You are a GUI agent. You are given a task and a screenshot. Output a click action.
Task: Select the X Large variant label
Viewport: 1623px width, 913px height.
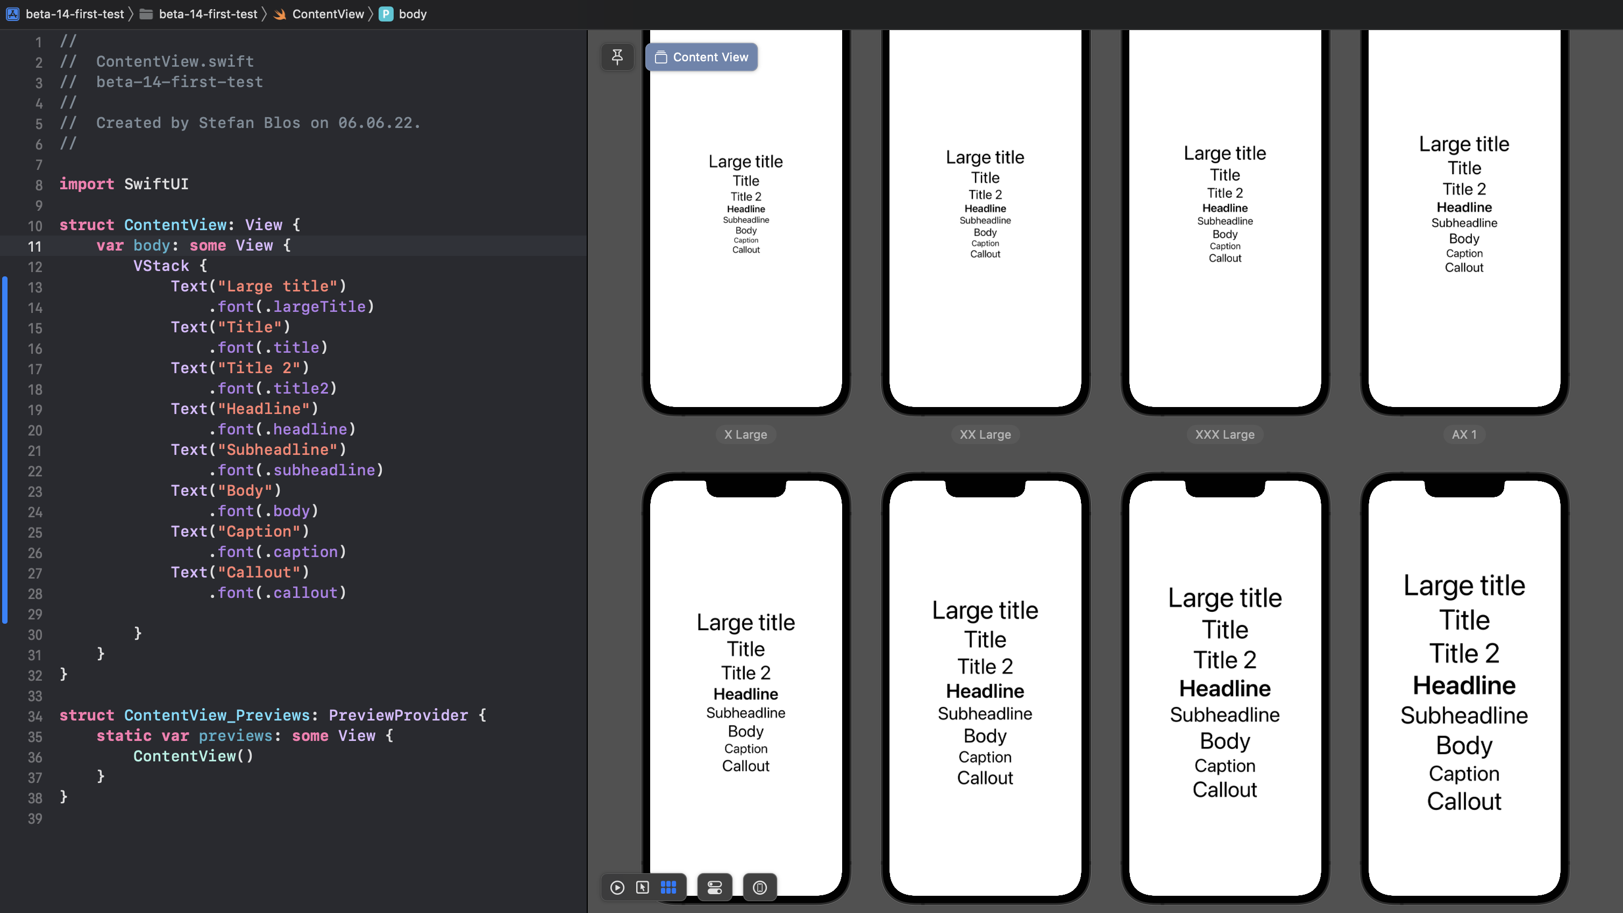(745, 434)
